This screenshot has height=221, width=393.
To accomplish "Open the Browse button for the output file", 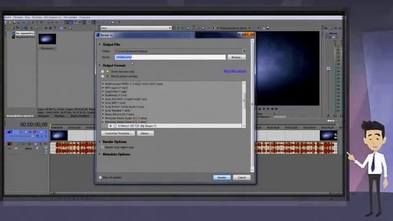I will (x=236, y=57).
